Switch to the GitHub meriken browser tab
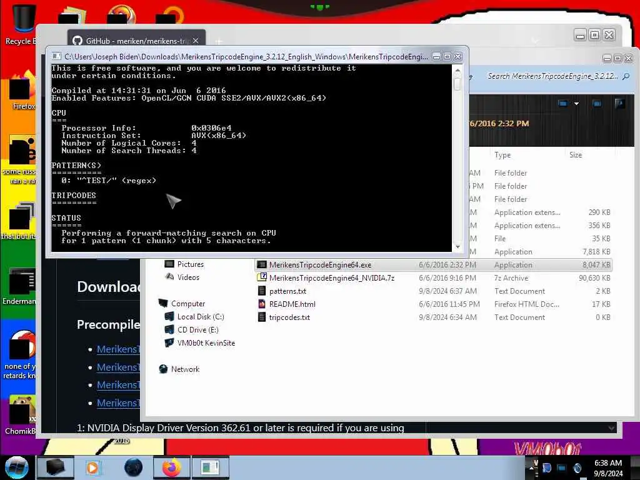Screen dimensions: 640x480 coord(136,41)
